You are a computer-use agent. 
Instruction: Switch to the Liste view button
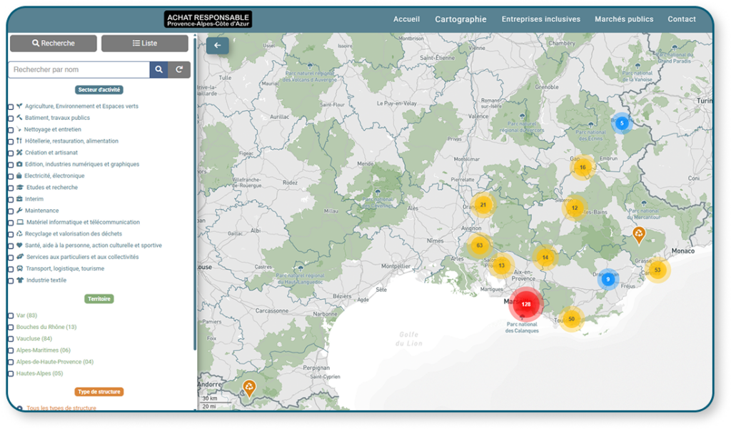144,44
